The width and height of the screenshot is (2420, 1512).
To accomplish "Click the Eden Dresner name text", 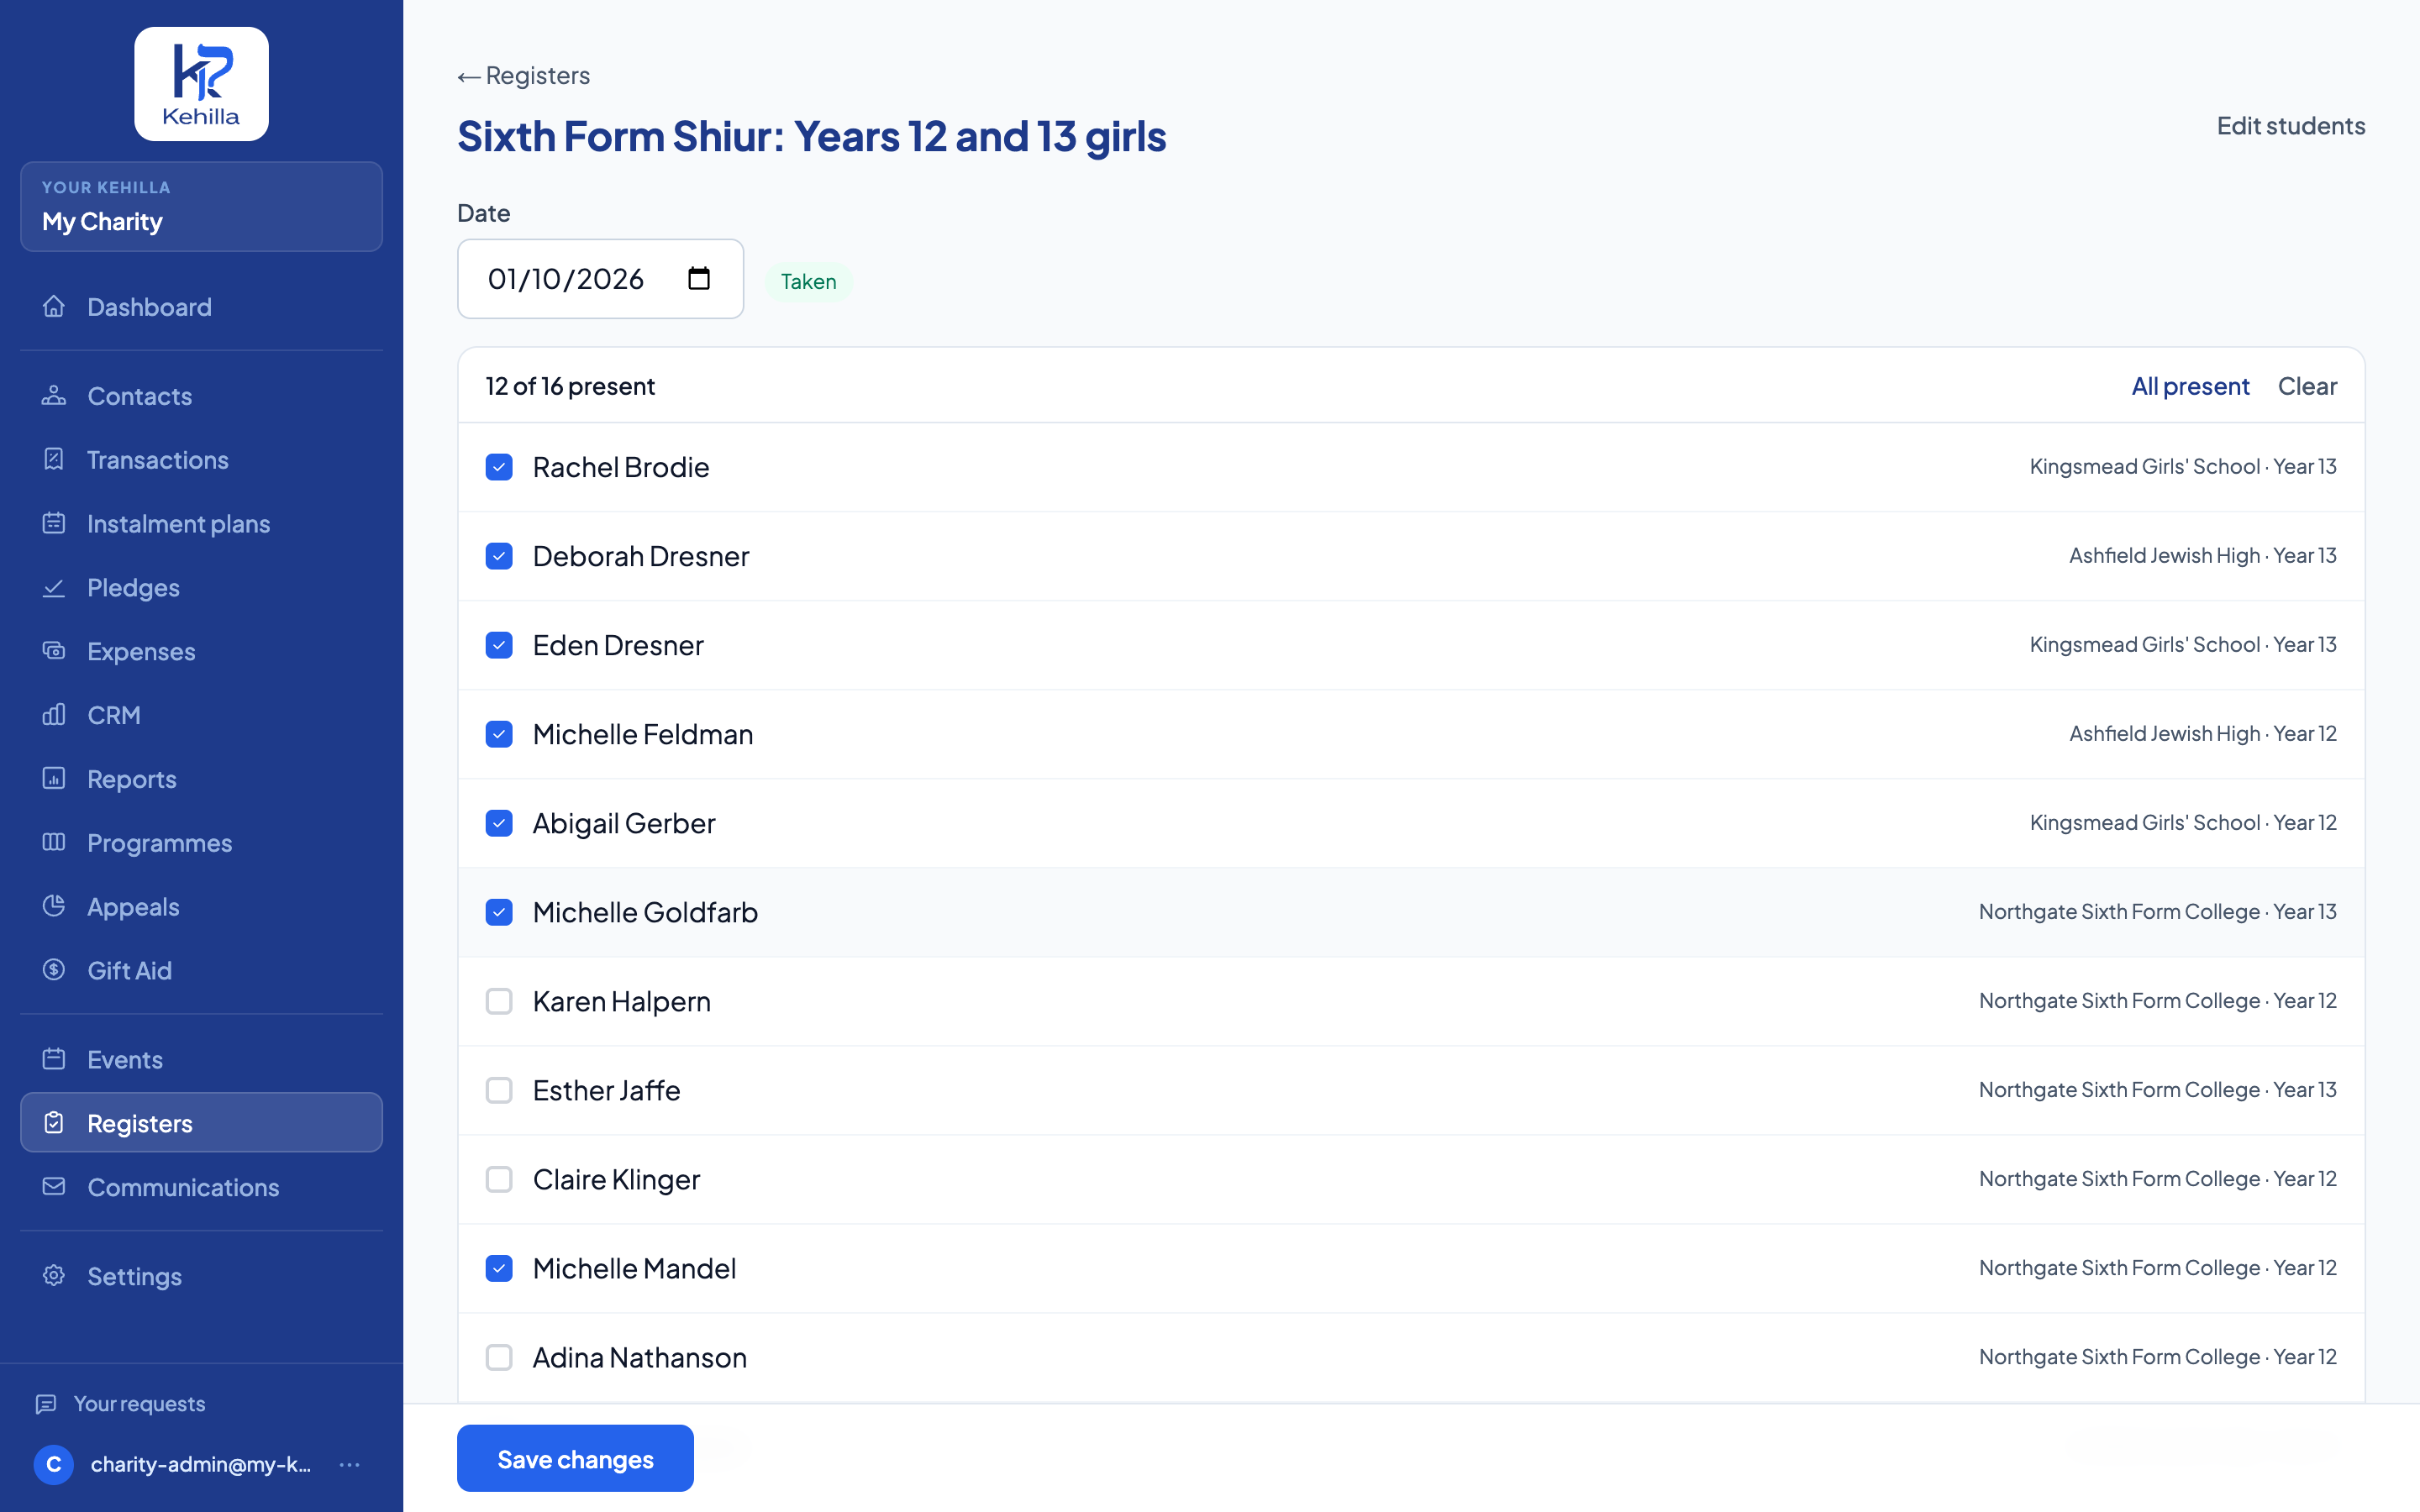I will point(618,645).
